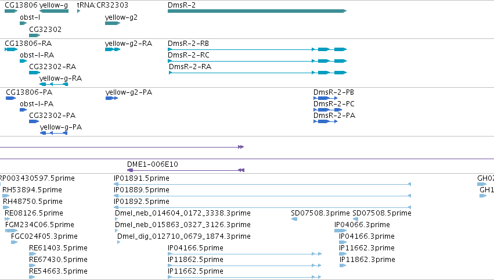
Task: Select the IP04066.3prime label
Action: click(x=362, y=225)
